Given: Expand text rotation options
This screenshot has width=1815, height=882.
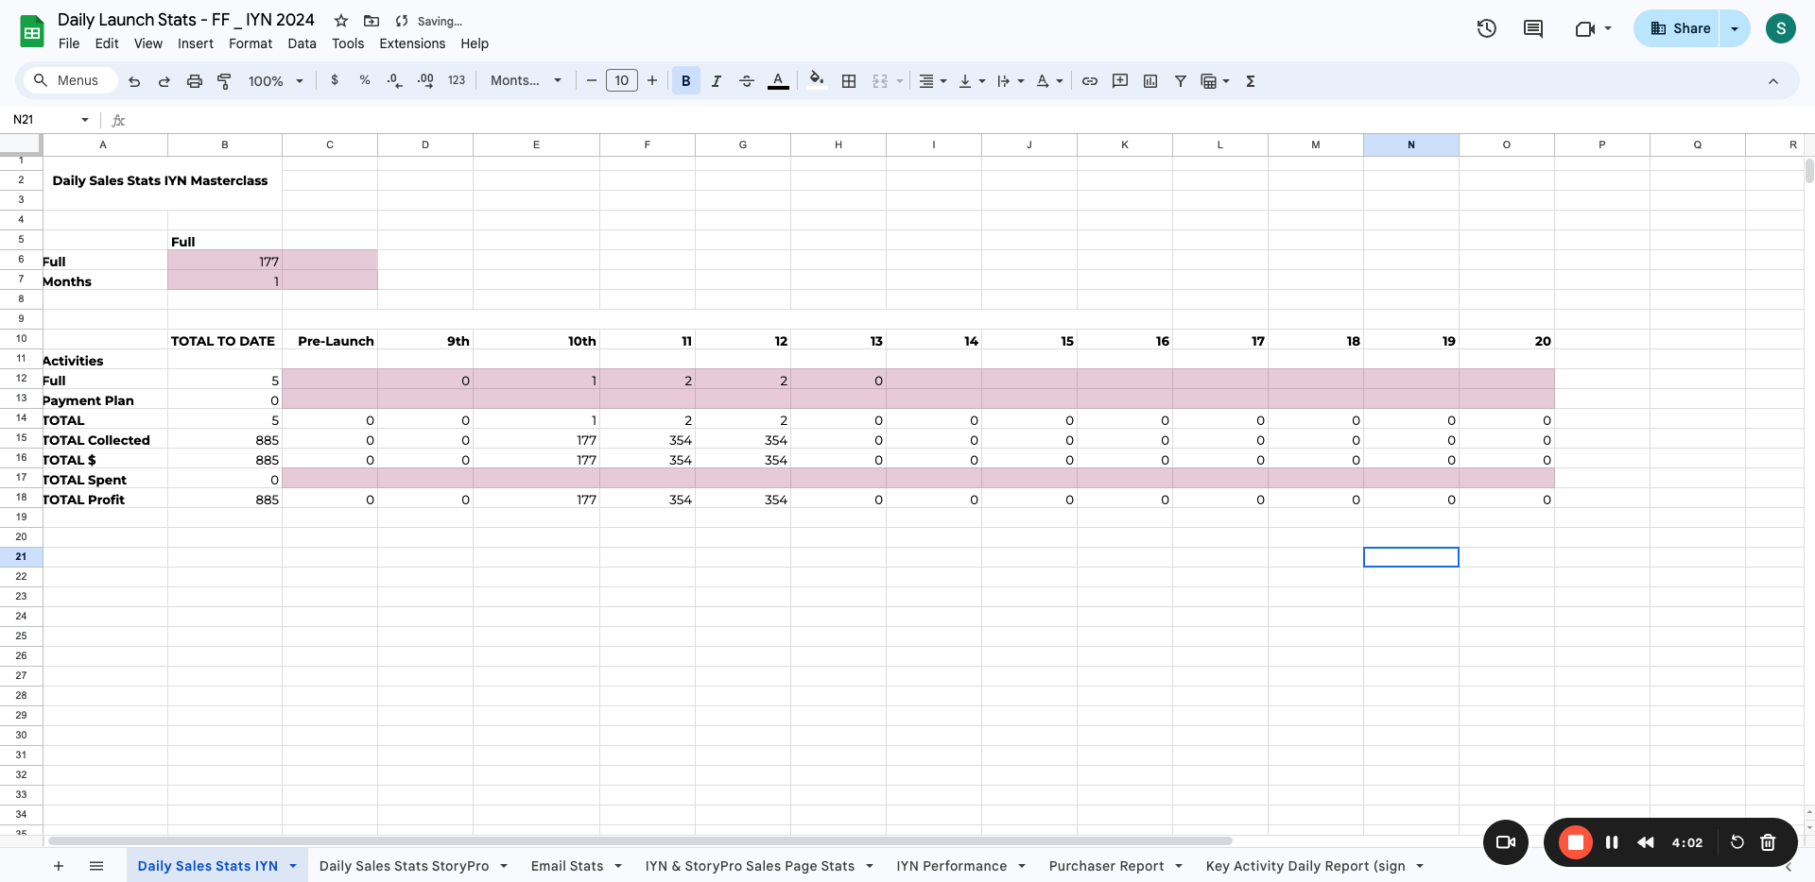Looking at the screenshot, I should click(x=1060, y=81).
